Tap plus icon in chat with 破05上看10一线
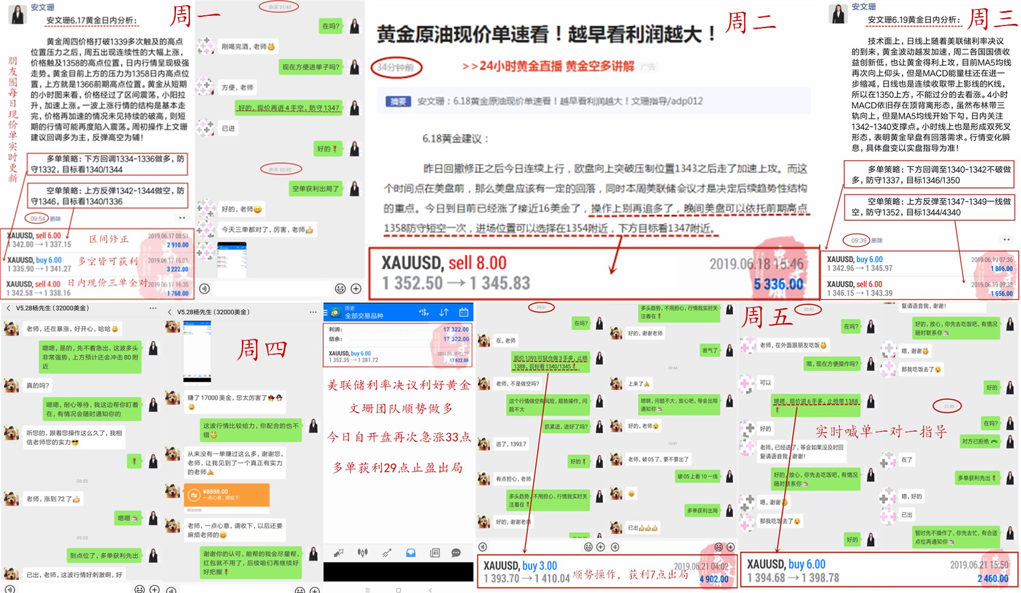Viewport: 1021px width, 593px height. [x=731, y=547]
